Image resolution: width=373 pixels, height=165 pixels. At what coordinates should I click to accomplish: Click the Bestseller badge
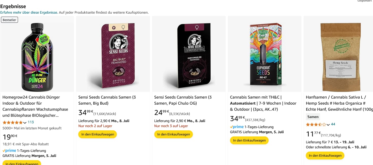(9, 20)
